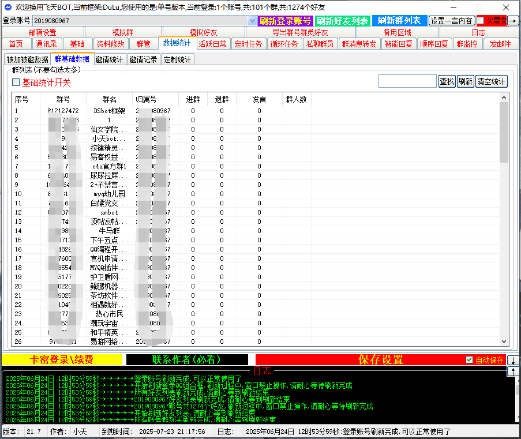Switch to the 首页 tab
The image size is (521, 439).
(x=16, y=44)
